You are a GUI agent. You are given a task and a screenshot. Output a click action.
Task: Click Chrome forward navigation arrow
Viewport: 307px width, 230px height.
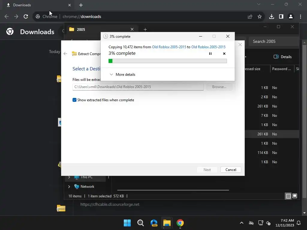[x=16, y=17]
